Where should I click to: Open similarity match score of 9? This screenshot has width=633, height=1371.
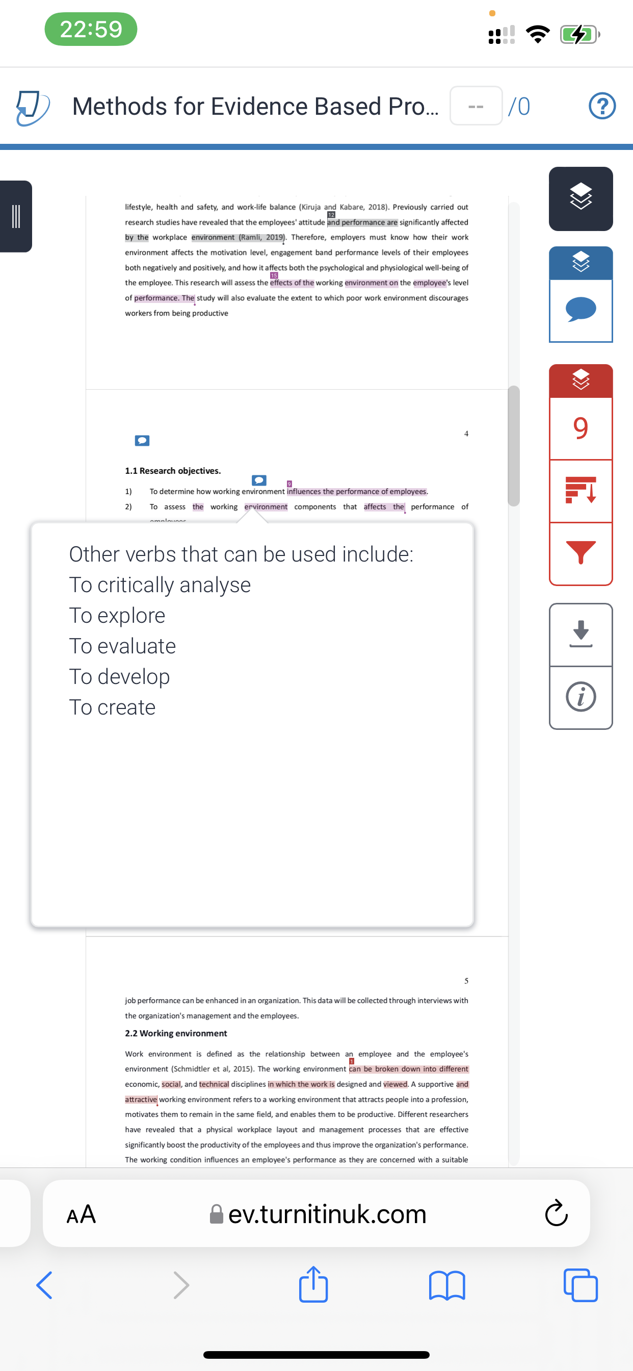581,428
